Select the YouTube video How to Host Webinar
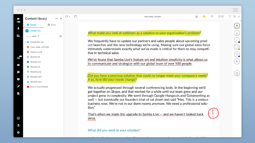Viewport: 255px width, 143px height. tap(38, 87)
